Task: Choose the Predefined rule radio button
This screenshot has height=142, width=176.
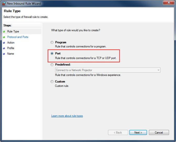Action: point(52,65)
